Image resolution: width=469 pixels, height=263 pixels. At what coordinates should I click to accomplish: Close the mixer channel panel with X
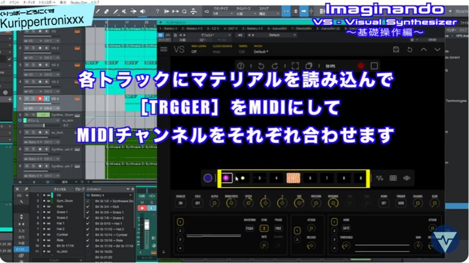(x=17, y=189)
